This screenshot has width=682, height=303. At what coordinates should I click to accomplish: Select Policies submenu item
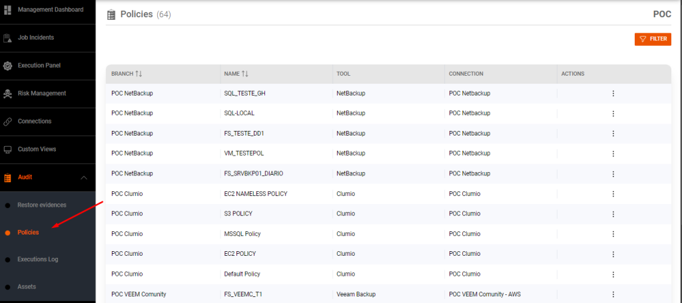[28, 233]
